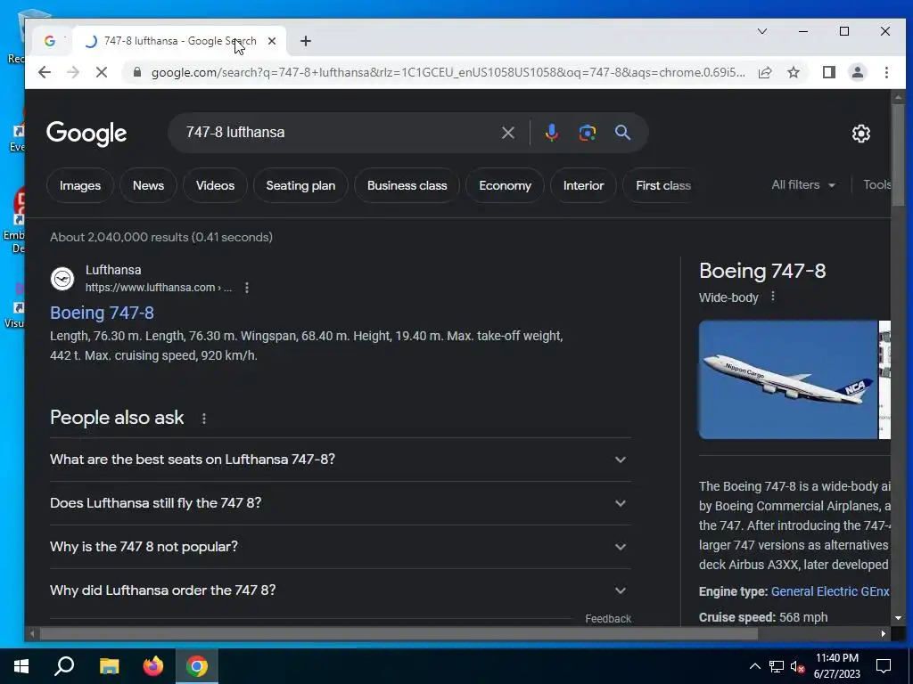Filter results by Images
The image size is (913, 684).
coord(79,185)
